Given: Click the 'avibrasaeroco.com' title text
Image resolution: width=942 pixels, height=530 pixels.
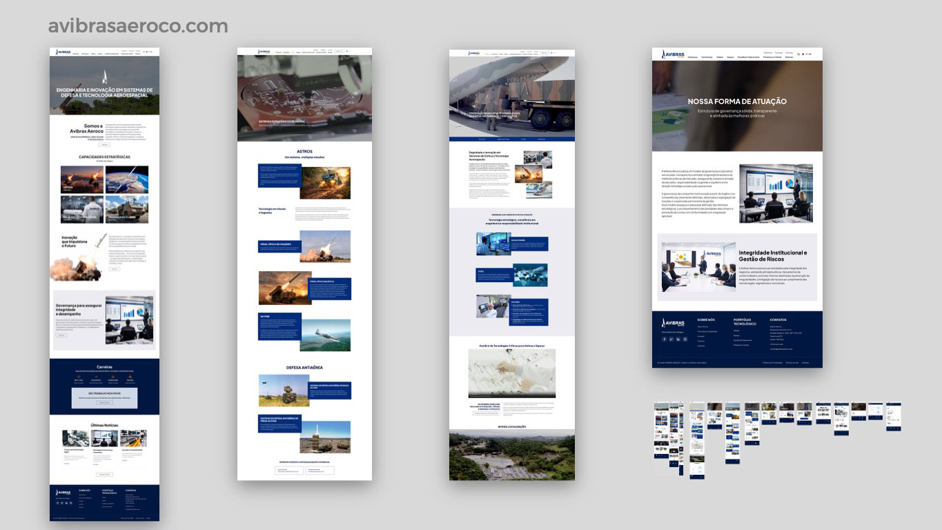Looking at the screenshot, I should click(138, 26).
